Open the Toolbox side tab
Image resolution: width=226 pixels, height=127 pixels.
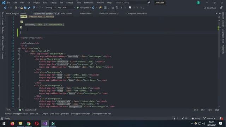[x=2, y=30]
